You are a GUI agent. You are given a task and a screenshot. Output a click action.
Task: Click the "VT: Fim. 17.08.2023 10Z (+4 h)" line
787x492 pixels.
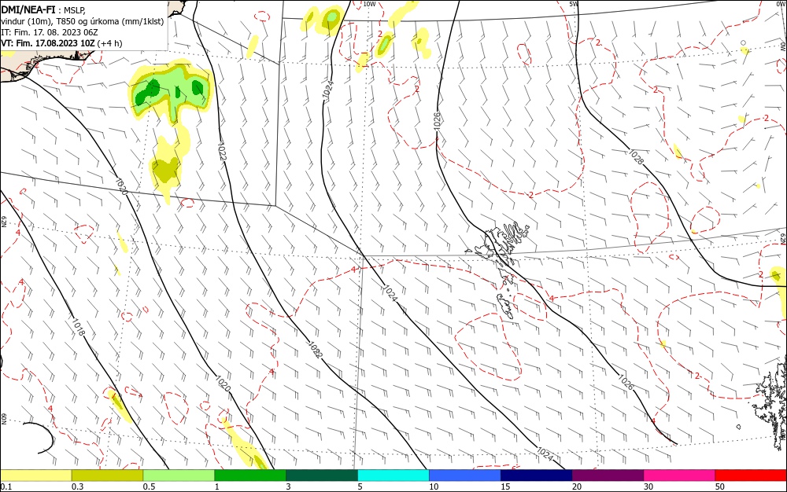61,43
